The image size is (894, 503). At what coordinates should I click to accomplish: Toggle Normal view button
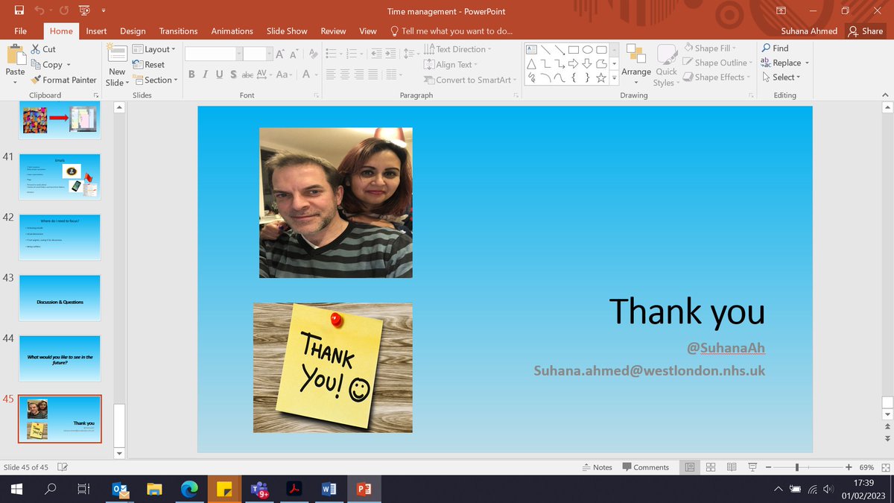point(690,467)
